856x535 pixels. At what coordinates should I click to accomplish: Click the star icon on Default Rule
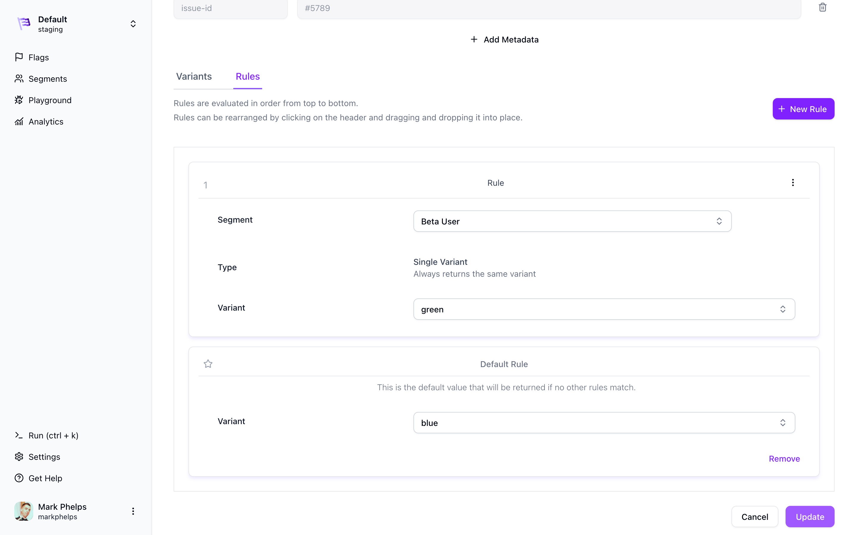coord(208,364)
